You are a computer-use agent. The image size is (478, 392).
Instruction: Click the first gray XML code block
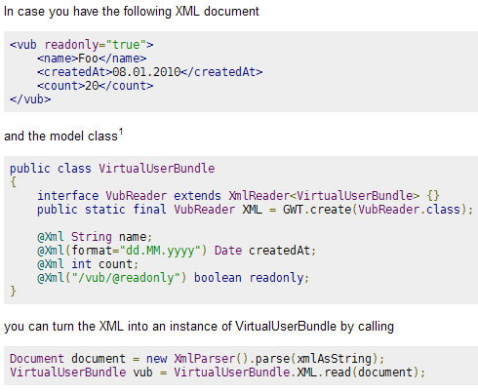click(241, 72)
